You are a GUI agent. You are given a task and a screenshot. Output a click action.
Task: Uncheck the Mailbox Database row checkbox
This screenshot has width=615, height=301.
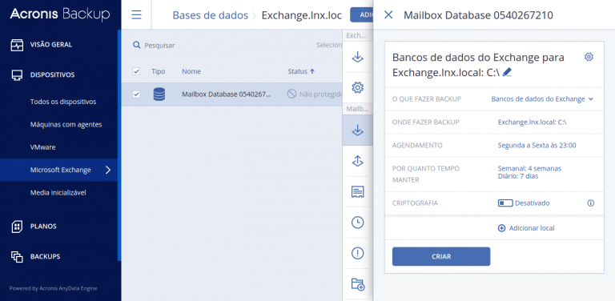point(136,94)
